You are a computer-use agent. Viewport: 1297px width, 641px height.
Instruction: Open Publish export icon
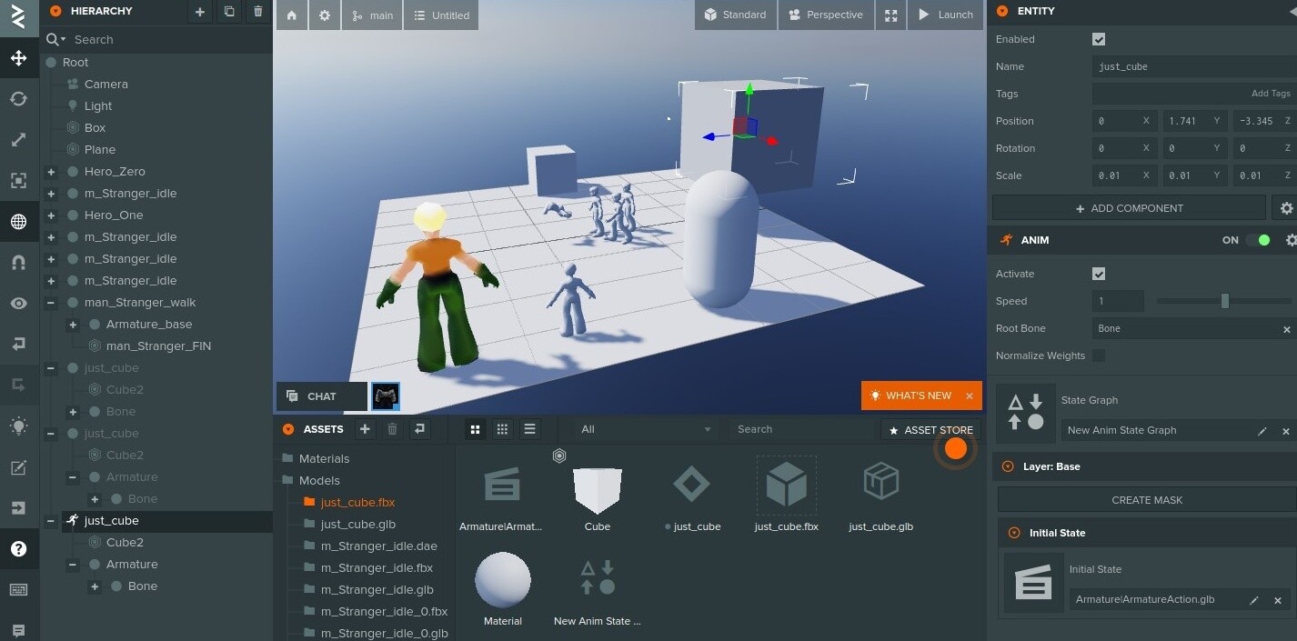tap(18, 508)
